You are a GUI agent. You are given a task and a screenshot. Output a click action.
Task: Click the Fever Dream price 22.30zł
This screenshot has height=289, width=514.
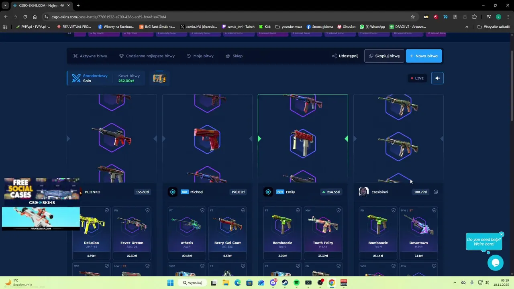[x=132, y=256]
